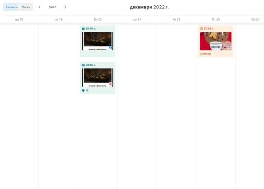Open archived Friday 17:00 post thumbnail
The height and width of the screenshot is (189, 264).
click(x=216, y=41)
